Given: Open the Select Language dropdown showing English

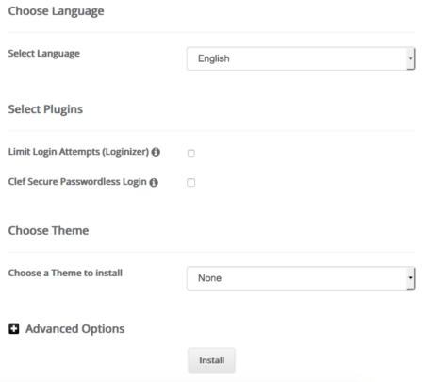Looking at the screenshot, I should click(301, 58).
